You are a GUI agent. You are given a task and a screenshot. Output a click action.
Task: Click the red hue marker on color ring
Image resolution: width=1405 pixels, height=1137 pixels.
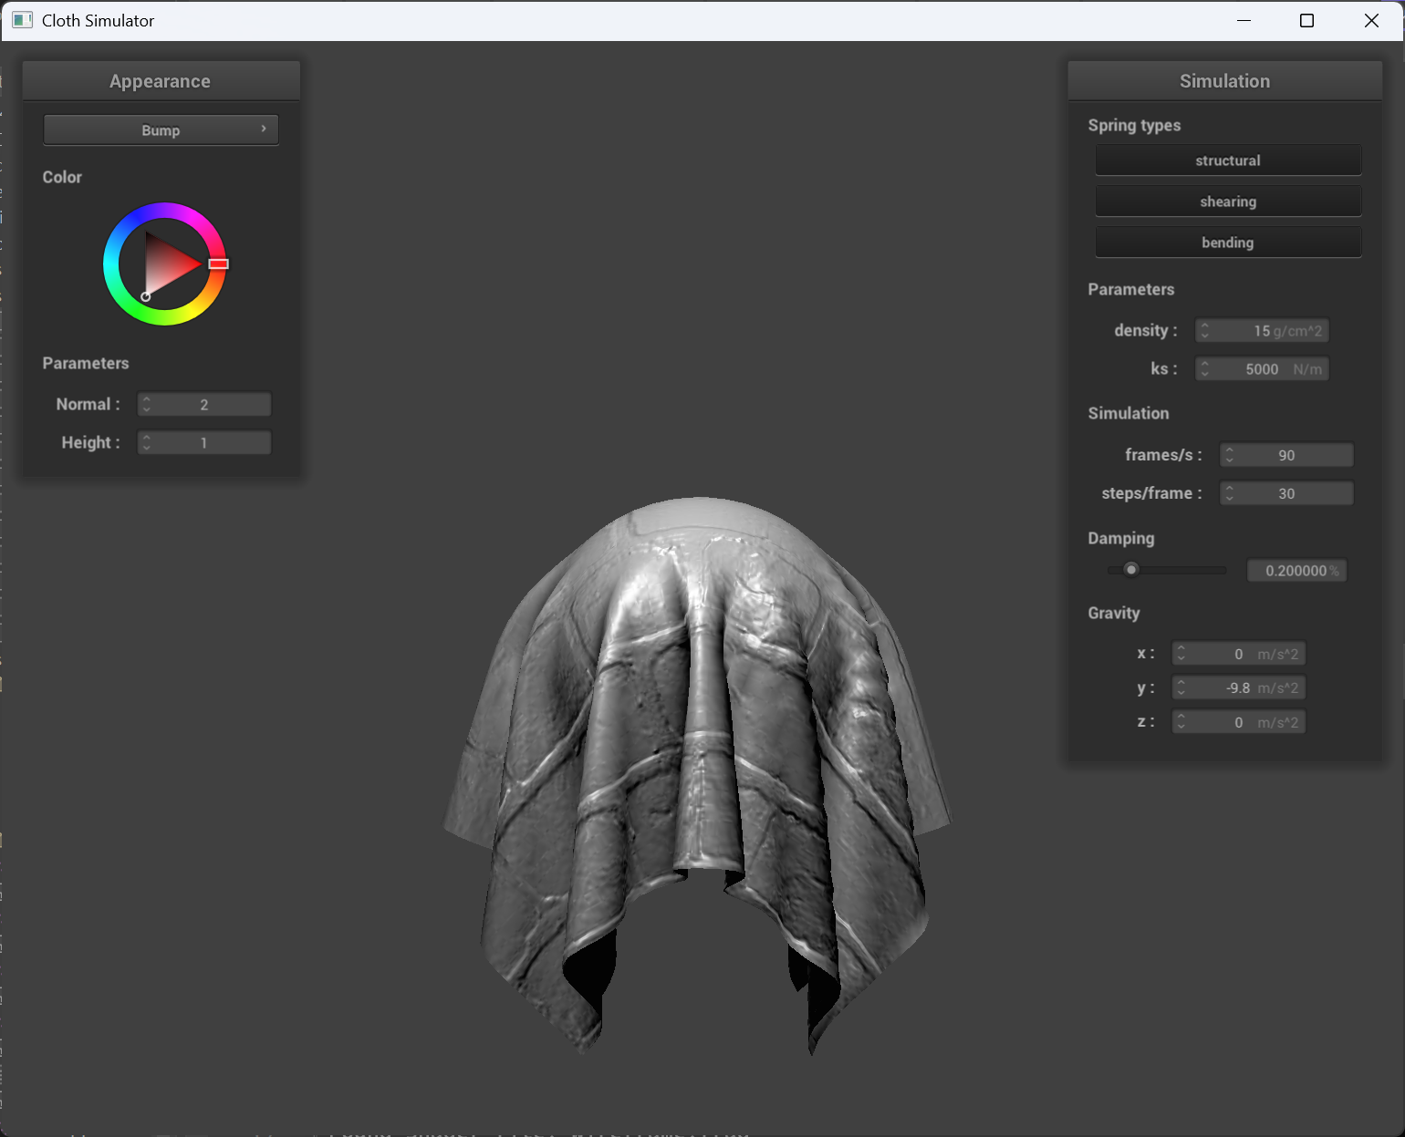(218, 264)
